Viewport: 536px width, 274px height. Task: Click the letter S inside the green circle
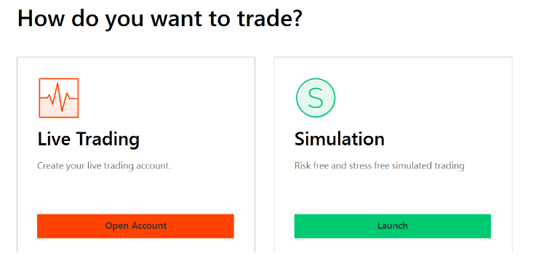pos(316,98)
